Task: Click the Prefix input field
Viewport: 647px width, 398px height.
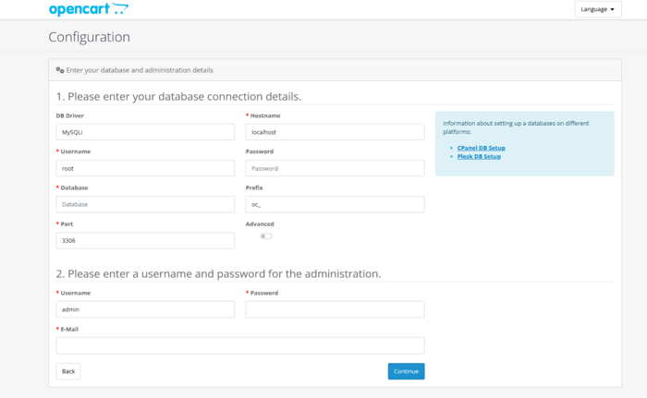Action: (335, 204)
